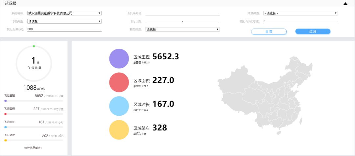Screen dimensions: 355x156
Task: Collapse the 过滤器 panel with the triangle arrow
Action: tap(345, 4)
